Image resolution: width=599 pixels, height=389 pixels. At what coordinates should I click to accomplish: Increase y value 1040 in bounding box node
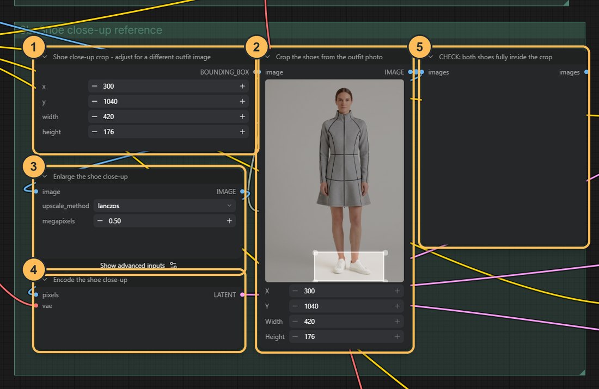(x=242, y=102)
